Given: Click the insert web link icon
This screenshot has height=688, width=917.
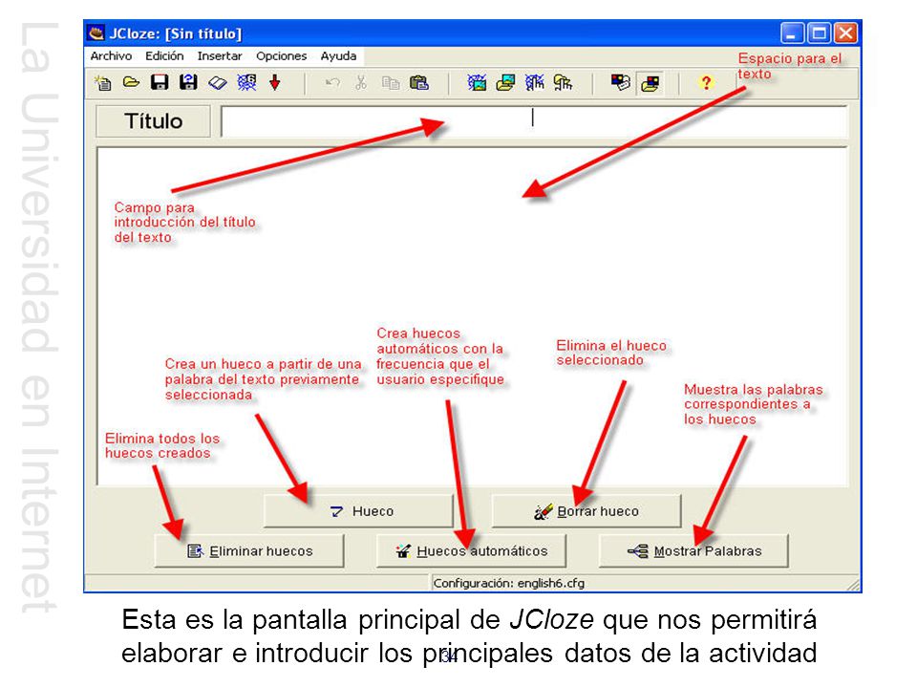Looking at the screenshot, I should (x=535, y=82).
